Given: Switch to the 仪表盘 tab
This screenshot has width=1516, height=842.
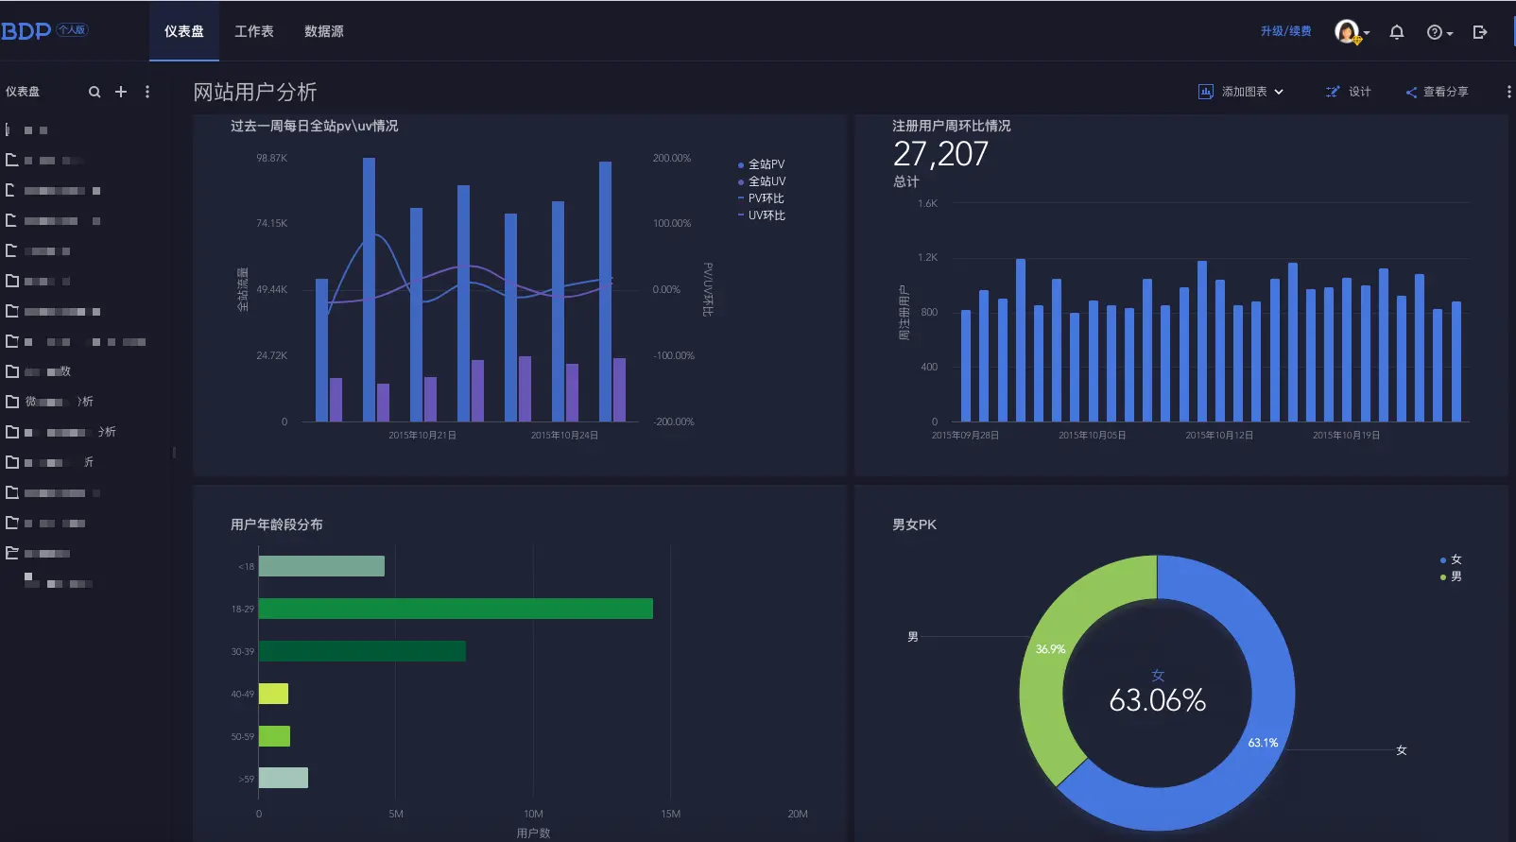Looking at the screenshot, I should 184,31.
